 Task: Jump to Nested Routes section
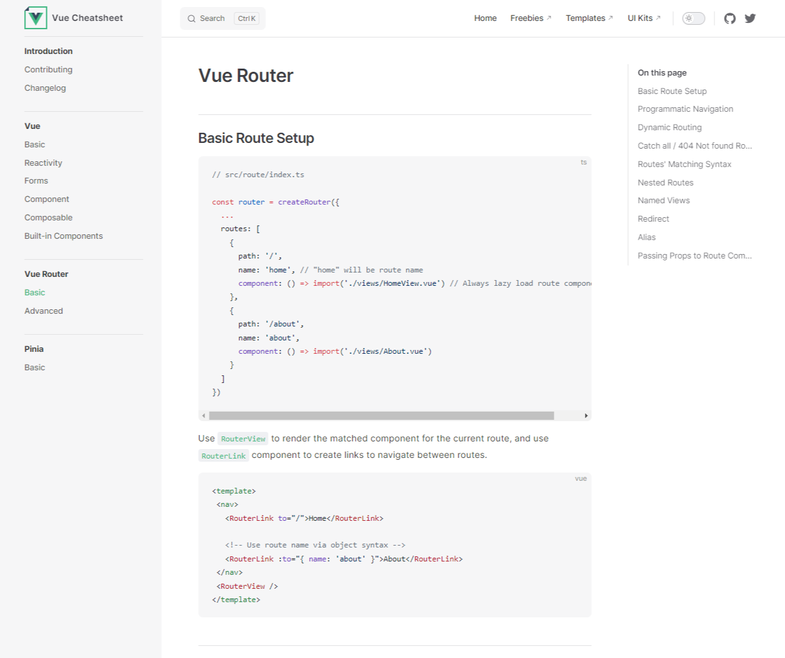[x=666, y=182]
